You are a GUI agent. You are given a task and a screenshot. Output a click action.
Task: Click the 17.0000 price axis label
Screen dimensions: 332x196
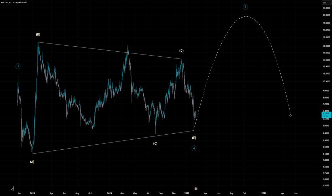pyautogui.click(x=326, y=53)
